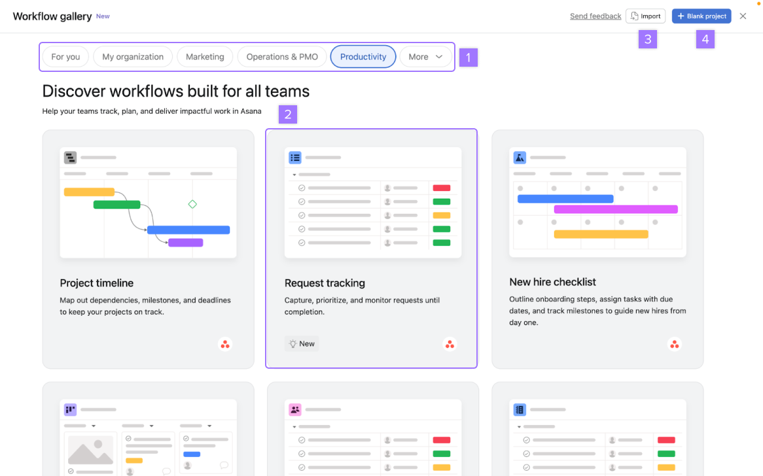This screenshot has width=763, height=476.
Task: Click the Asana logo on New hire checklist card
Action: [675, 344]
